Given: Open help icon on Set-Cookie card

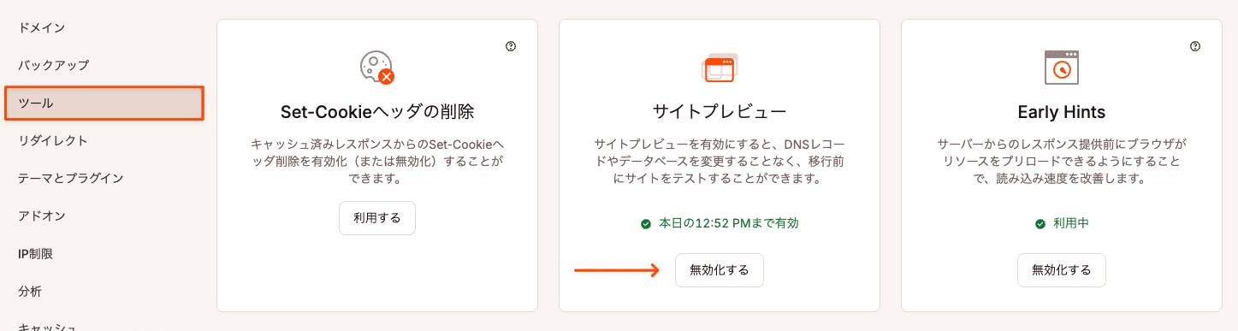Looking at the screenshot, I should pos(511,46).
